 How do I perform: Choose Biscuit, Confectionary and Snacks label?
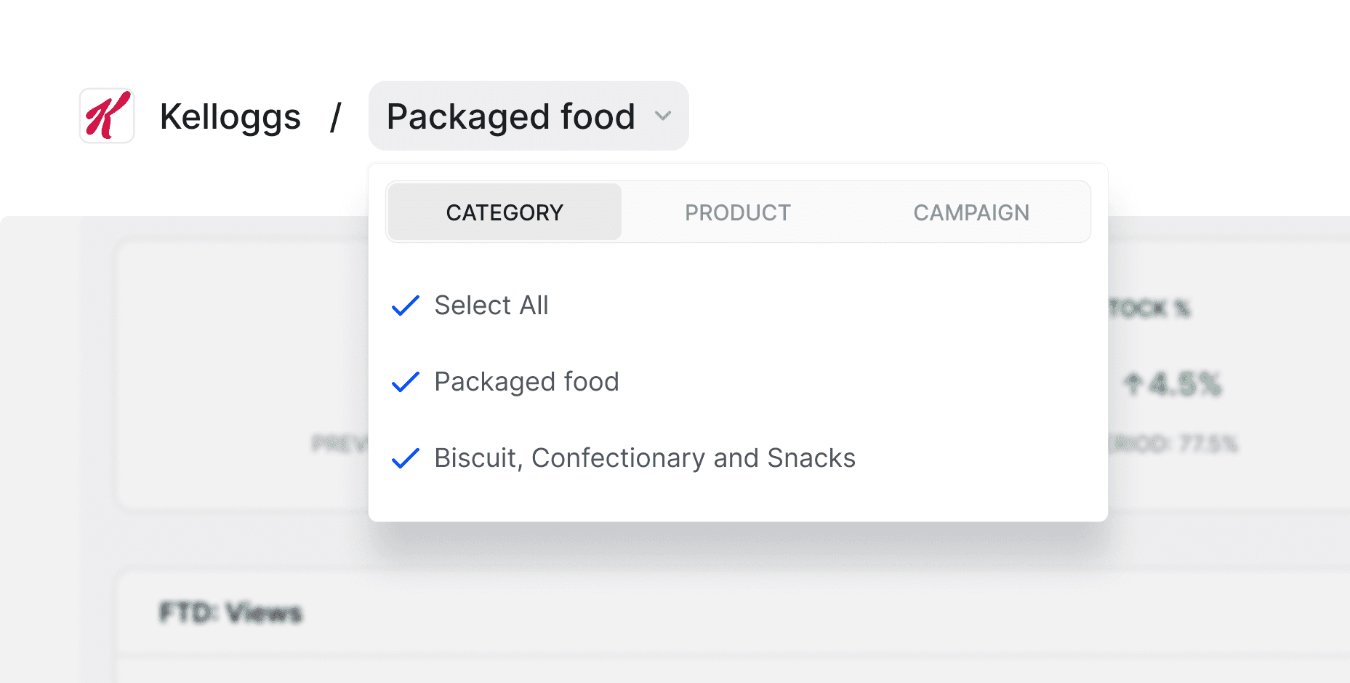(644, 458)
